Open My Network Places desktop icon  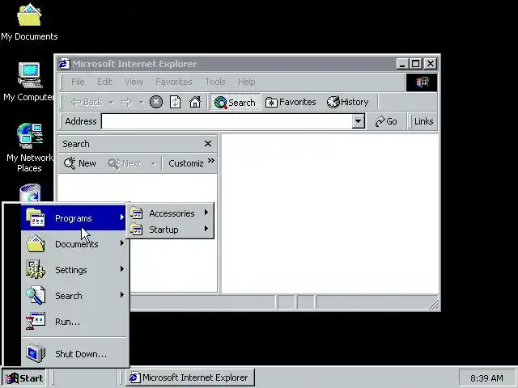coord(29,147)
